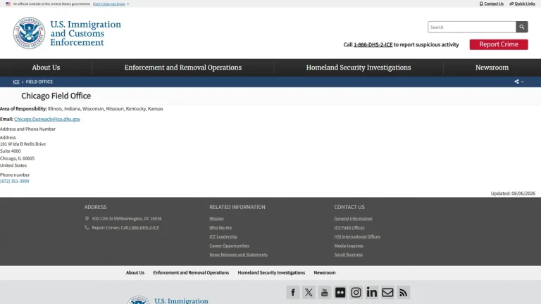Open the Newsroom main menu
Viewport: 541px width, 304px height.
(x=492, y=68)
